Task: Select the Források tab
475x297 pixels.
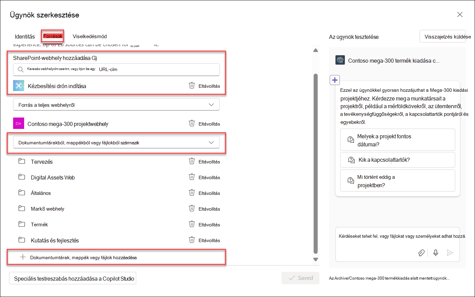Action: point(53,36)
